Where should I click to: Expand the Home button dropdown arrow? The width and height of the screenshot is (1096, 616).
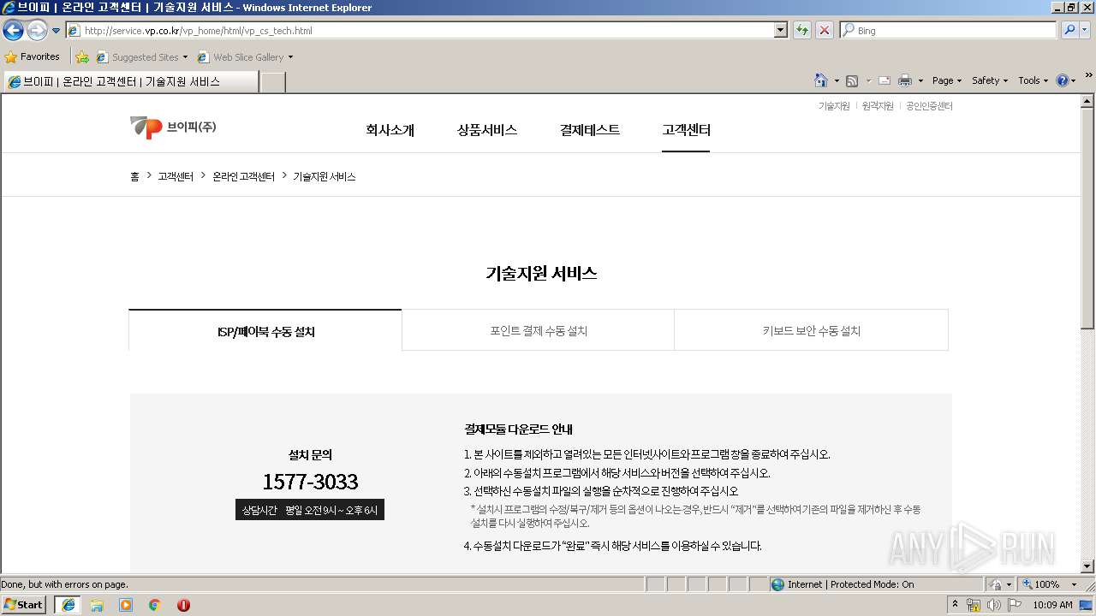837,80
